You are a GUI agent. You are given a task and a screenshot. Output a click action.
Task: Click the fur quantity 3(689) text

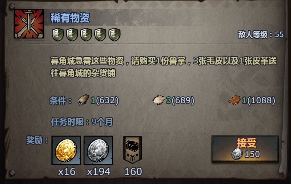pyautogui.click(x=180, y=100)
